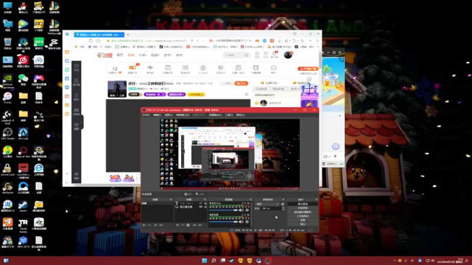Viewport: 472px width, 265px height.
Task: Click the orange follow button on stream title
Action: click(x=241, y=84)
